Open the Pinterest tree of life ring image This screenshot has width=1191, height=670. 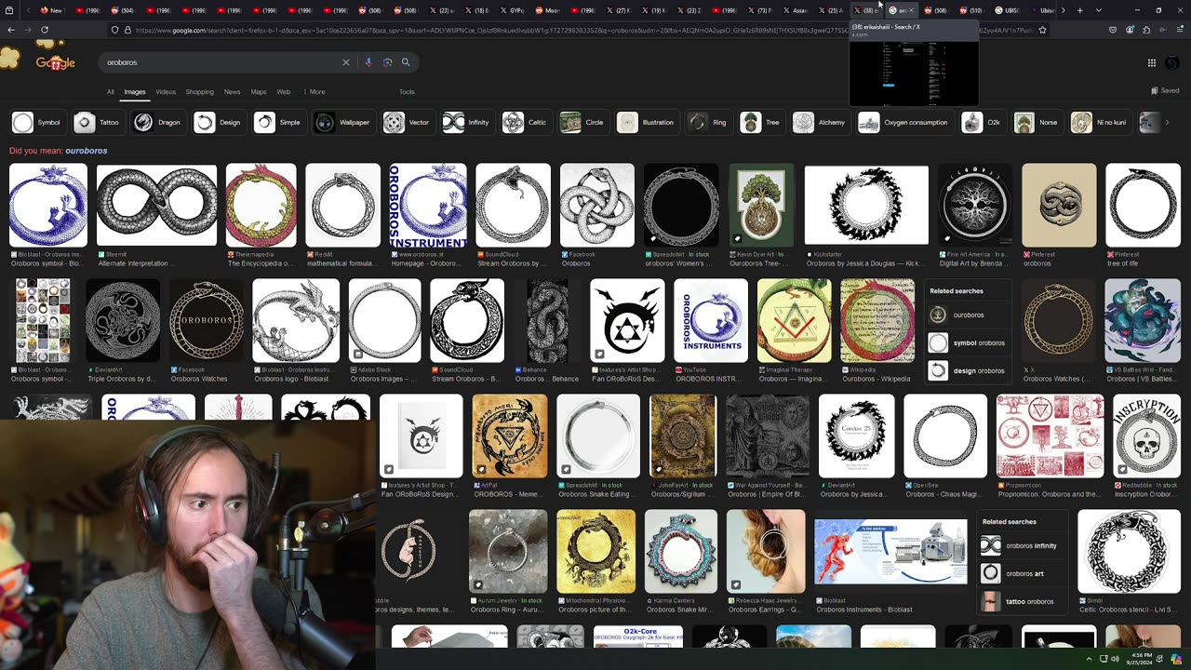tap(1143, 206)
